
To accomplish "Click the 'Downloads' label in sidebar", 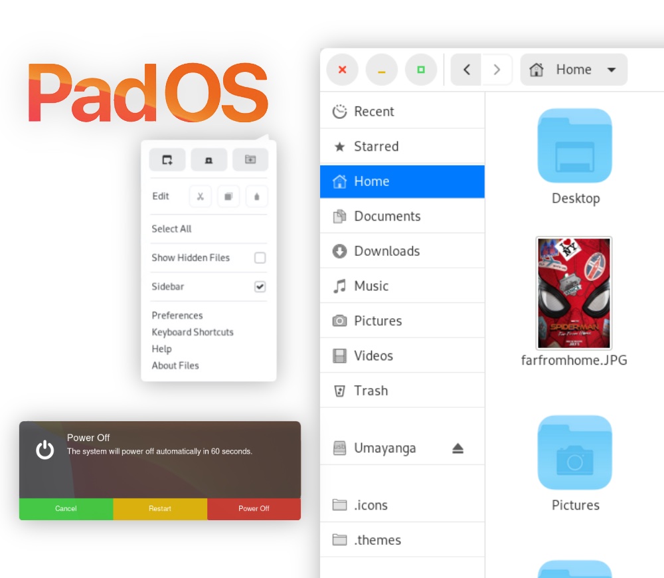I will (387, 251).
